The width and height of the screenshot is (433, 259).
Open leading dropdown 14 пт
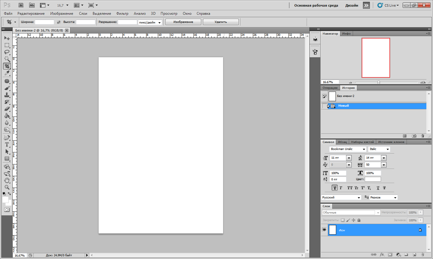(384, 158)
